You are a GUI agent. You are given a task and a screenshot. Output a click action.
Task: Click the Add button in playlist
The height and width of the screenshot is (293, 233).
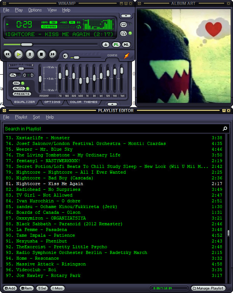[x=10, y=288]
